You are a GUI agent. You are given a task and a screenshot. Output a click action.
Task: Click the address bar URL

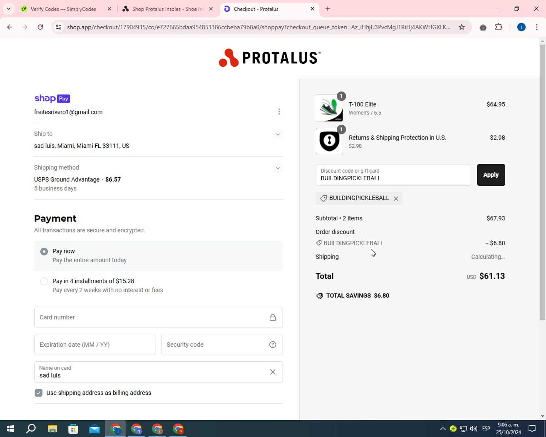point(258,27)
